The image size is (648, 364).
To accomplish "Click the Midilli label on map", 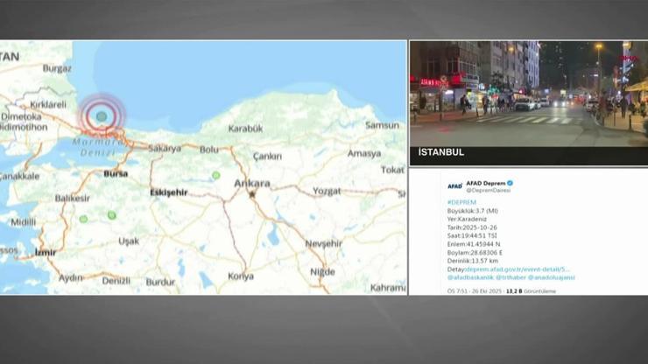I will (23, 222).
